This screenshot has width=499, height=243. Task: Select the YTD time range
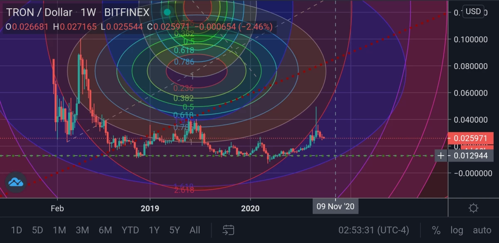pos(130,230)
